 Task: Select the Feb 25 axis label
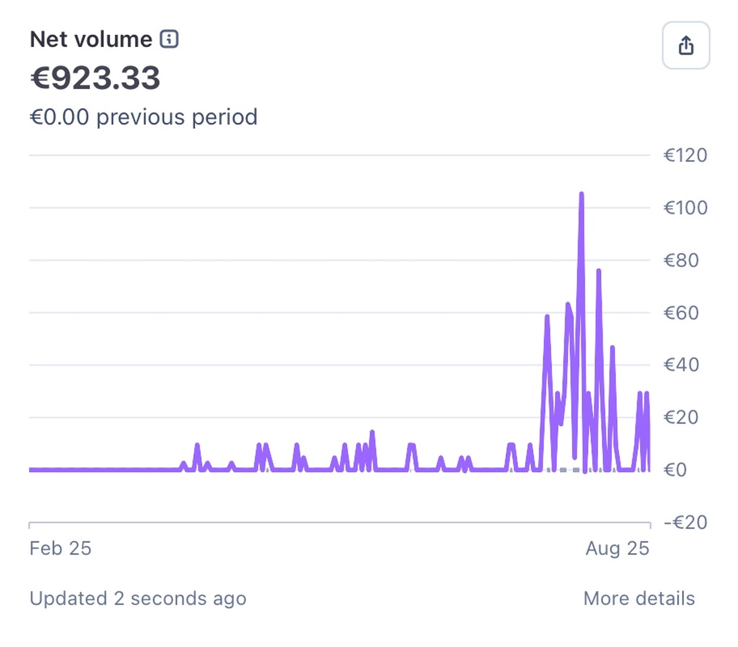tap(60, 548)
